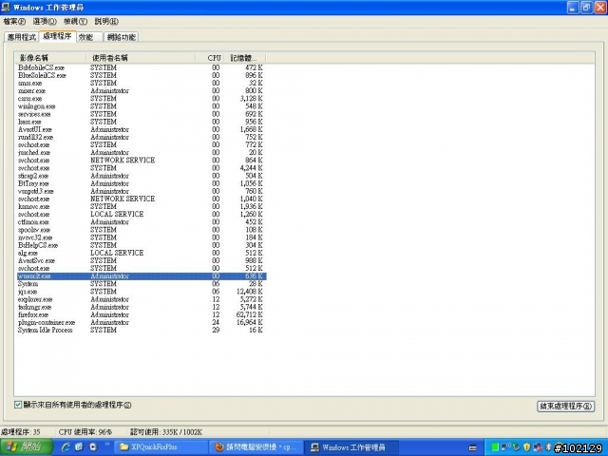Click the 結束處理程序(E) button
The width and height of the screenshot is (608, 456).
coord(566,406)
